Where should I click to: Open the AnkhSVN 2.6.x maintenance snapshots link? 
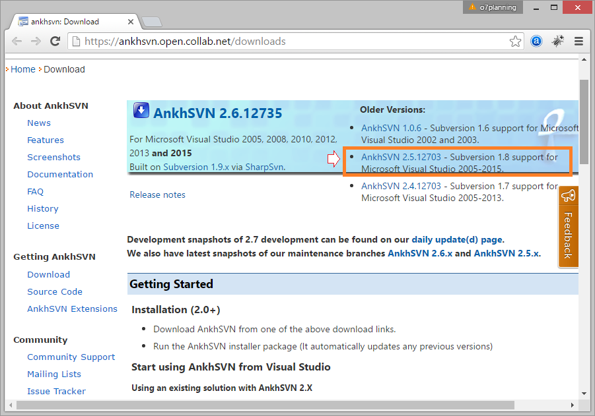pyautogui.click(x=420, y=253)
